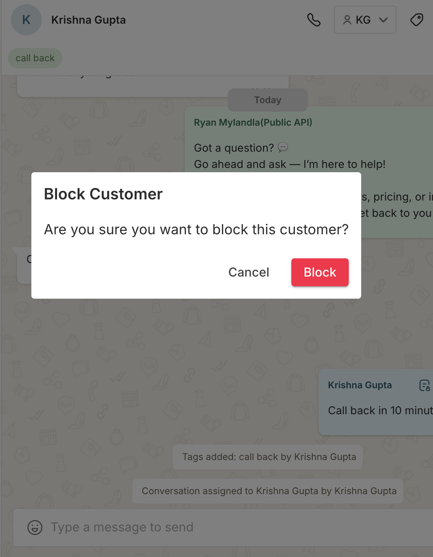This screenshot has width=433, height=557.
Task: Click the private note icon beside Krishna Gupta
Action: 424,385
